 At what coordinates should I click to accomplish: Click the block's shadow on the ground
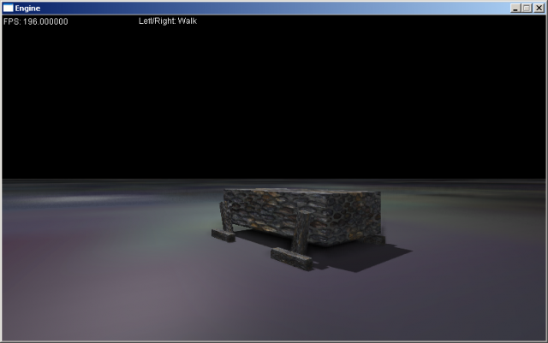pos(368,257)
